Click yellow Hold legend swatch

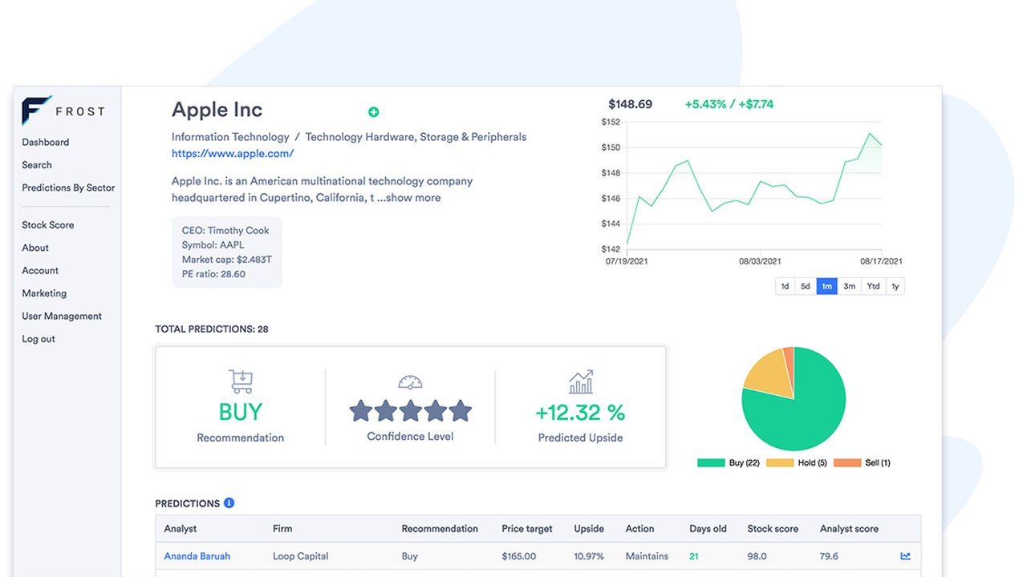click(x=781, y=463)
